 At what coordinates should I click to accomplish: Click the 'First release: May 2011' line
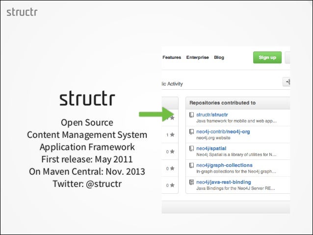(87, 159)
